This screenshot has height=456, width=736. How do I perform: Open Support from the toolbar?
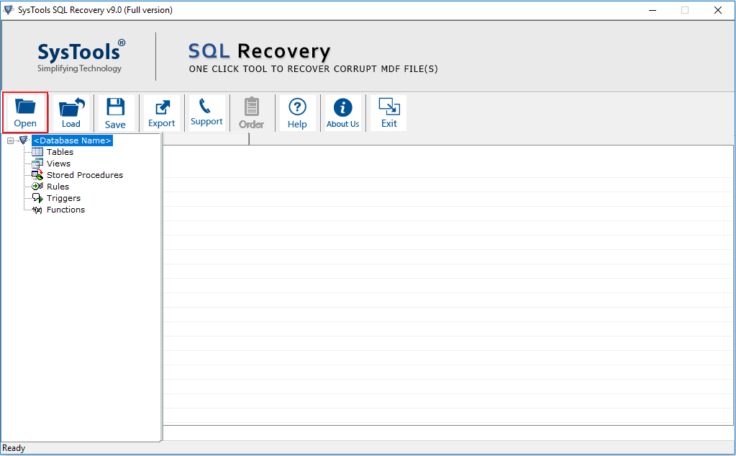[x=206, y=112]
